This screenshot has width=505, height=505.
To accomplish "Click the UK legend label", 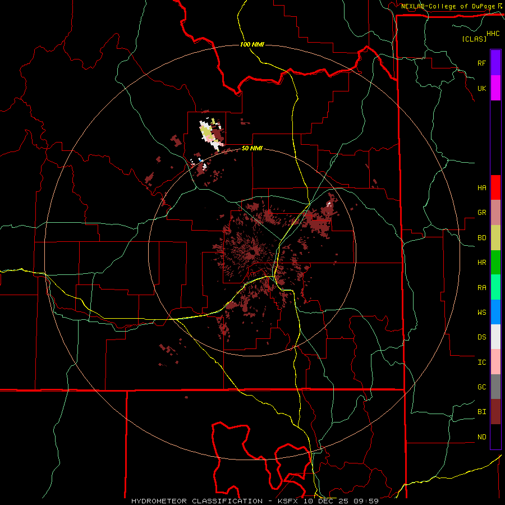I will [x=481, y=88].
